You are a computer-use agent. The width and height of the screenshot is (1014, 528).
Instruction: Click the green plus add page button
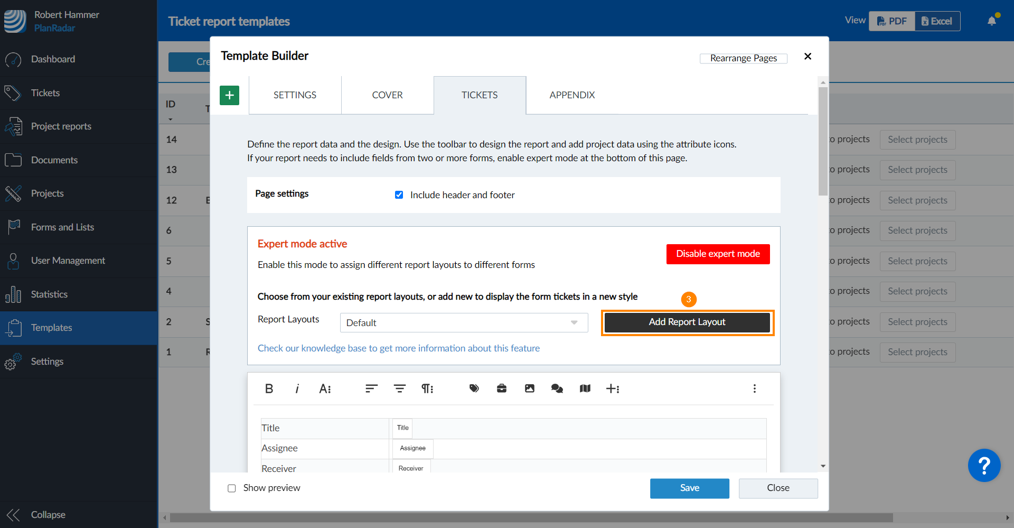(x=229, y=95)
